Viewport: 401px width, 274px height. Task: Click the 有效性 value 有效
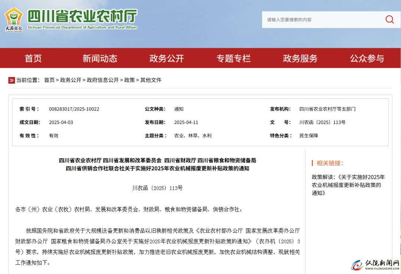pos(54,136)
